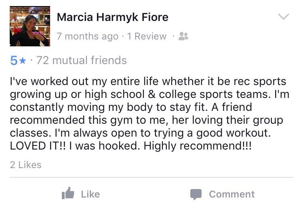Viewport: 303px width, 210px height.
Task: Click the thumbs-up Like icon
Action: click(x=68, y=194)
